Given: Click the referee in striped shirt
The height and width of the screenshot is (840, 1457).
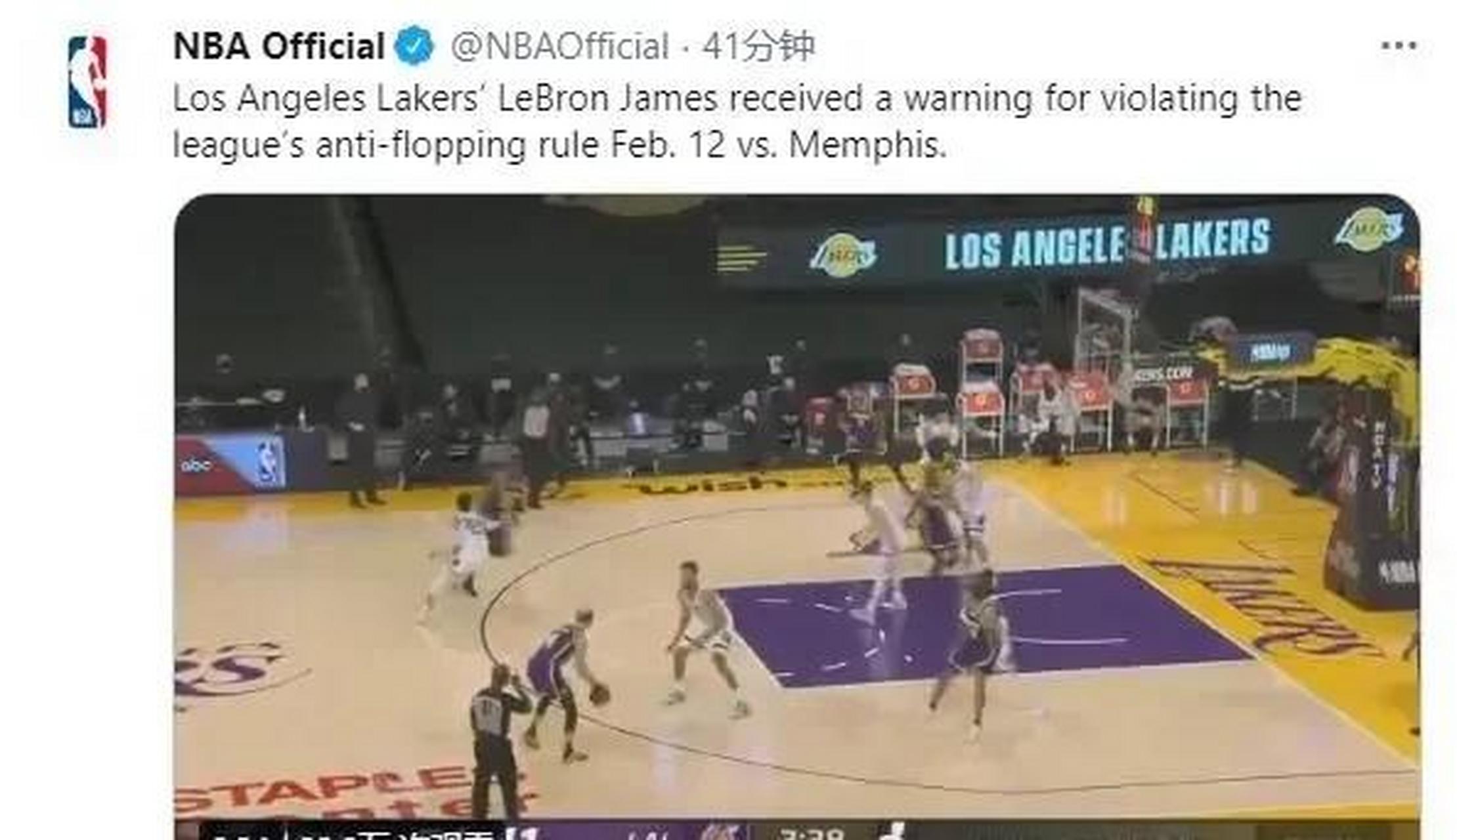Looking at the screenshot, I should (496, 742).
